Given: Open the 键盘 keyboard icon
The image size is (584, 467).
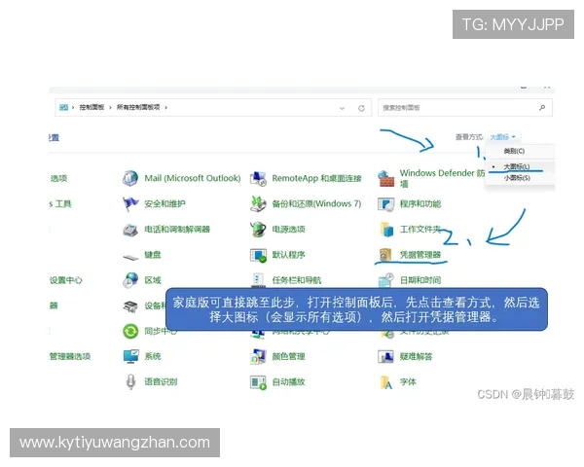Looking at the screenshot, I should [130, 257].
